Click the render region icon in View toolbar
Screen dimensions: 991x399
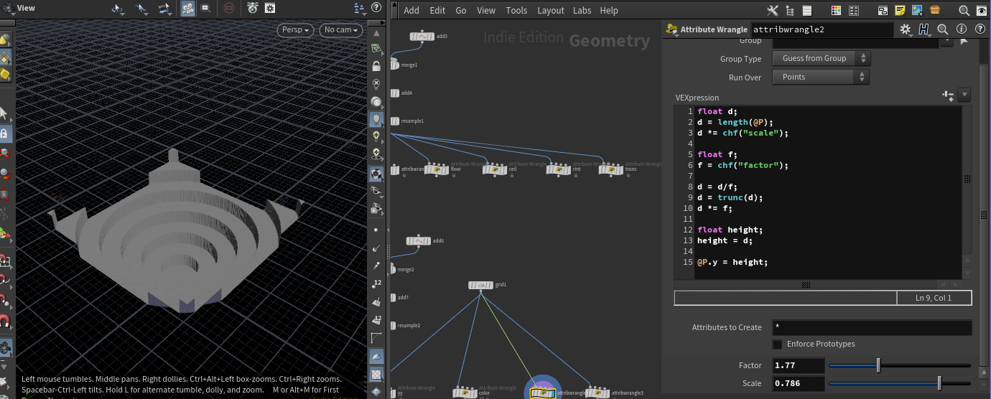pos(206,9)
